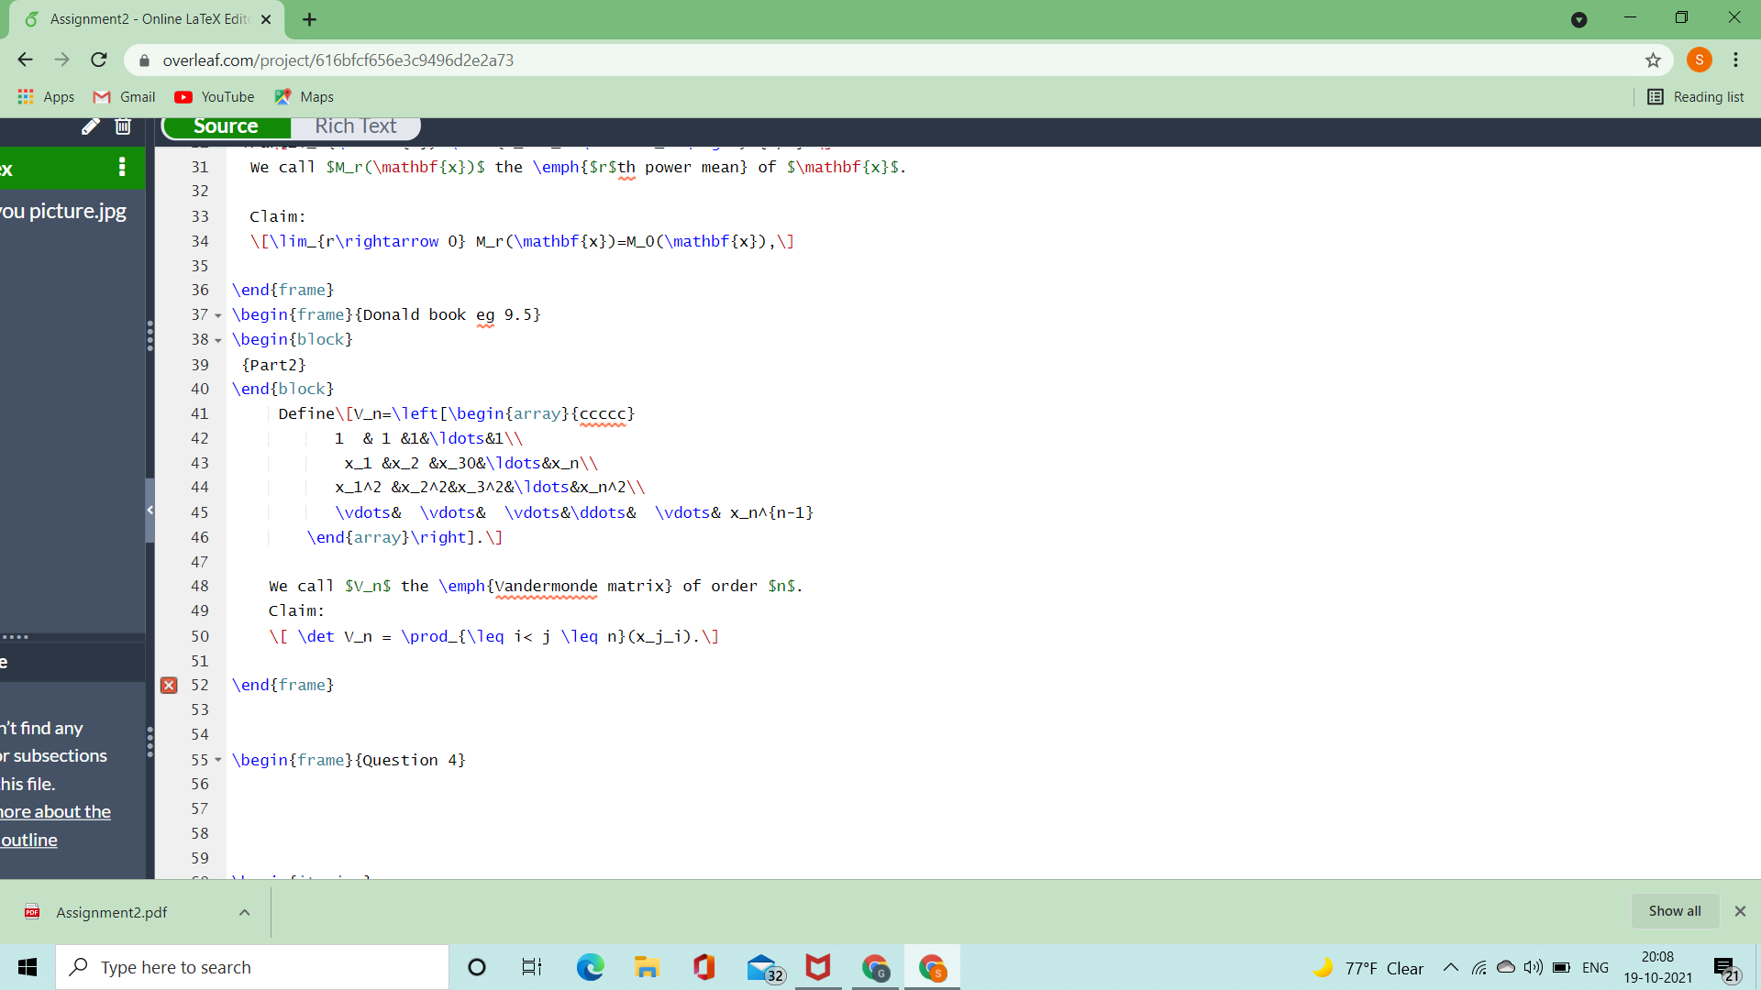Open the three-dot menu of selected file
1761x990 pixels.
click(x=122, y=167)
